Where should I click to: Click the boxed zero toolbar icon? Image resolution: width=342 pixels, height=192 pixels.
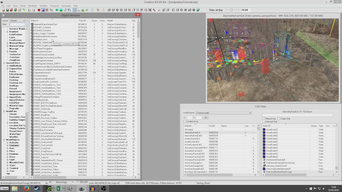pyautogui.click(x=122, y=10)
